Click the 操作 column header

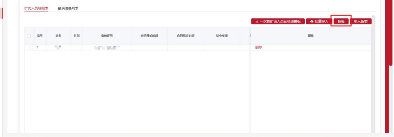pyautogui.click(x=311, y=36)
